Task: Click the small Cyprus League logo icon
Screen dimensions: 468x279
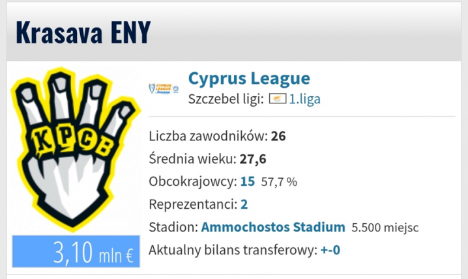Action: tap(164, 88)
